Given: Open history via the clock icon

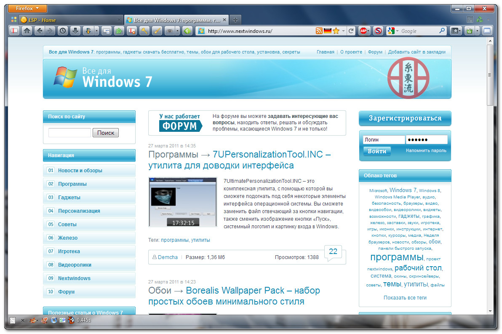Looking at the screenshot, I should point(63,31).
